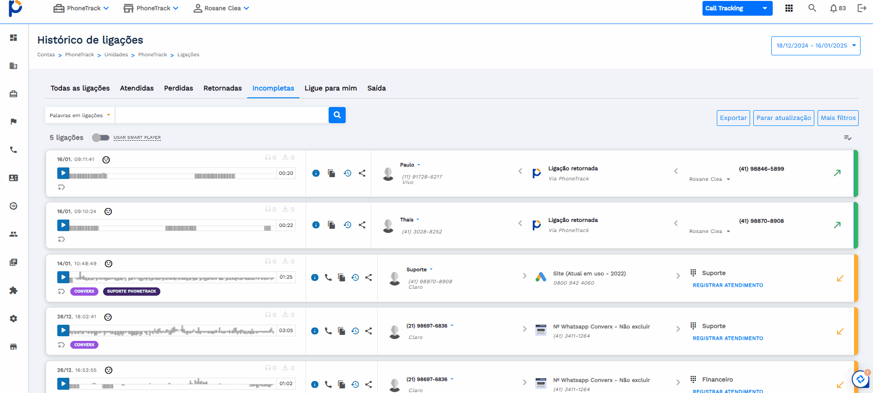Click the blue search button
This screenshot has height=393, width=873.
pyautogui.click(x=337, y=115)
